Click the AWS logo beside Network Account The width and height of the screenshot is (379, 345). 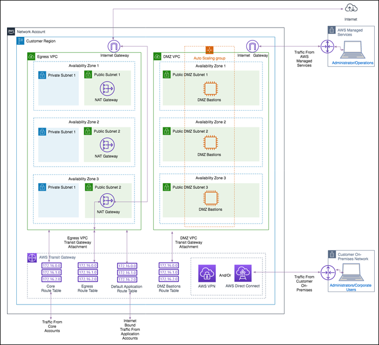pyautogui.click(x=11, y=32)
